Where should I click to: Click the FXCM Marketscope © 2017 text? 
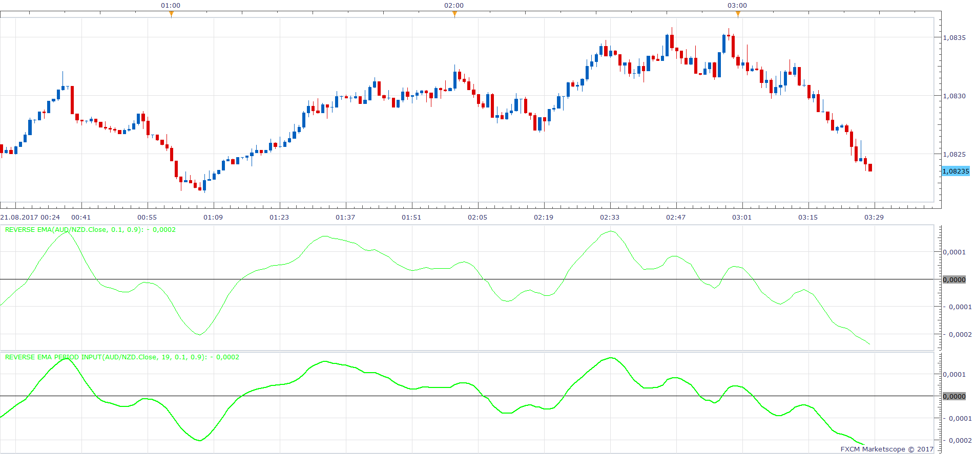click(x=887, y=449)
